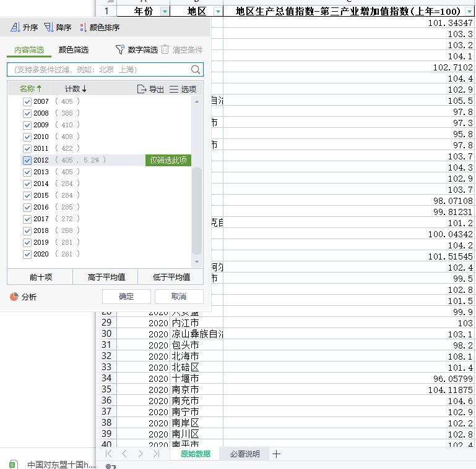Select 高于平均值 filter
Image resolution: width=476 pixels, height=469 pixels.
click(106, 277)
